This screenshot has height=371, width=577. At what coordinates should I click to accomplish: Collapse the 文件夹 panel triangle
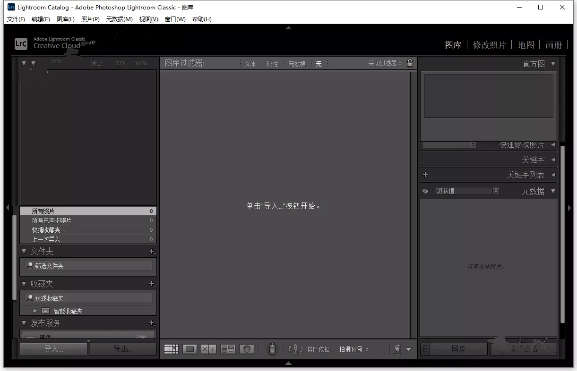click(24, 252)
